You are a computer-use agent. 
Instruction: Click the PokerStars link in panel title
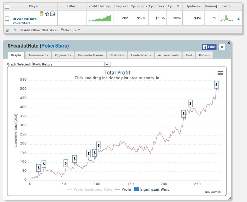point(54,46)
